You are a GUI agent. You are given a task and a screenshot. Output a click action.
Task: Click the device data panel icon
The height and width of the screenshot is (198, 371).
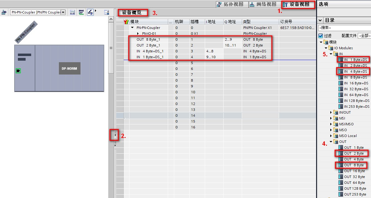coord(107,12)
